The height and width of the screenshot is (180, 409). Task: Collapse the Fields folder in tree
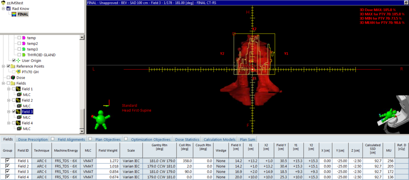[x=4, y=83]
